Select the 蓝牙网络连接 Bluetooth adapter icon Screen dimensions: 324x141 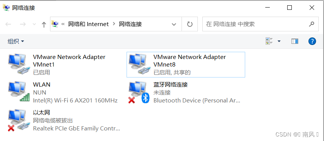click(139, 93)
